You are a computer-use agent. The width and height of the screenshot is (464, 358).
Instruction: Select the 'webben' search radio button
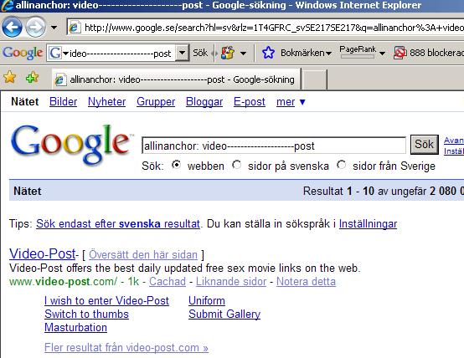pos(177,165)
